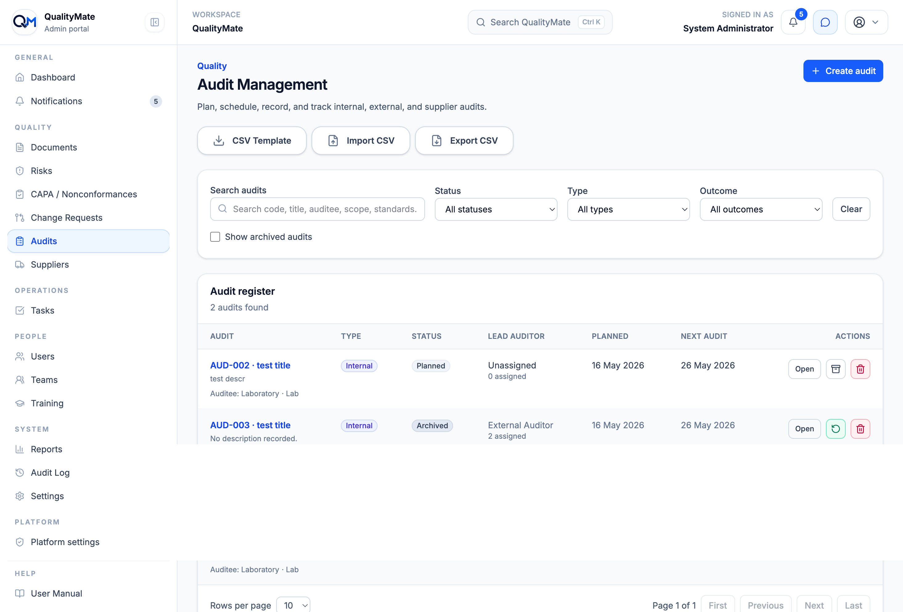903x612 pixels.
Task: Click Export CSV button
Action: click(x=464, y=140)
